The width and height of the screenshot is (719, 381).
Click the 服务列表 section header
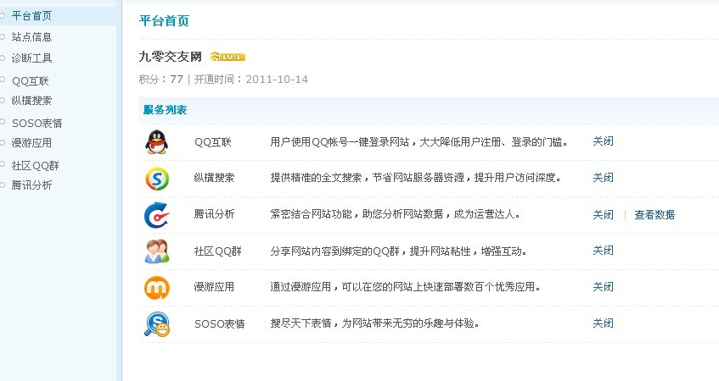pyautogui.click(x=165, y=110)
